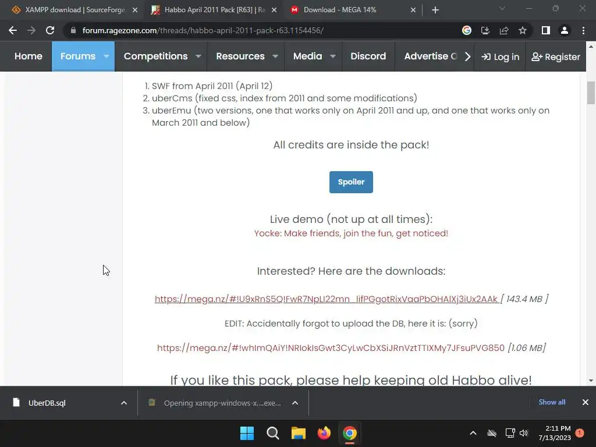The image size is (596, 447).
Task: Click the browser forward arrow
Action: 31,30
